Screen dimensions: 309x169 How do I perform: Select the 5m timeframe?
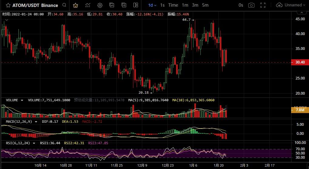coord(205,5)
